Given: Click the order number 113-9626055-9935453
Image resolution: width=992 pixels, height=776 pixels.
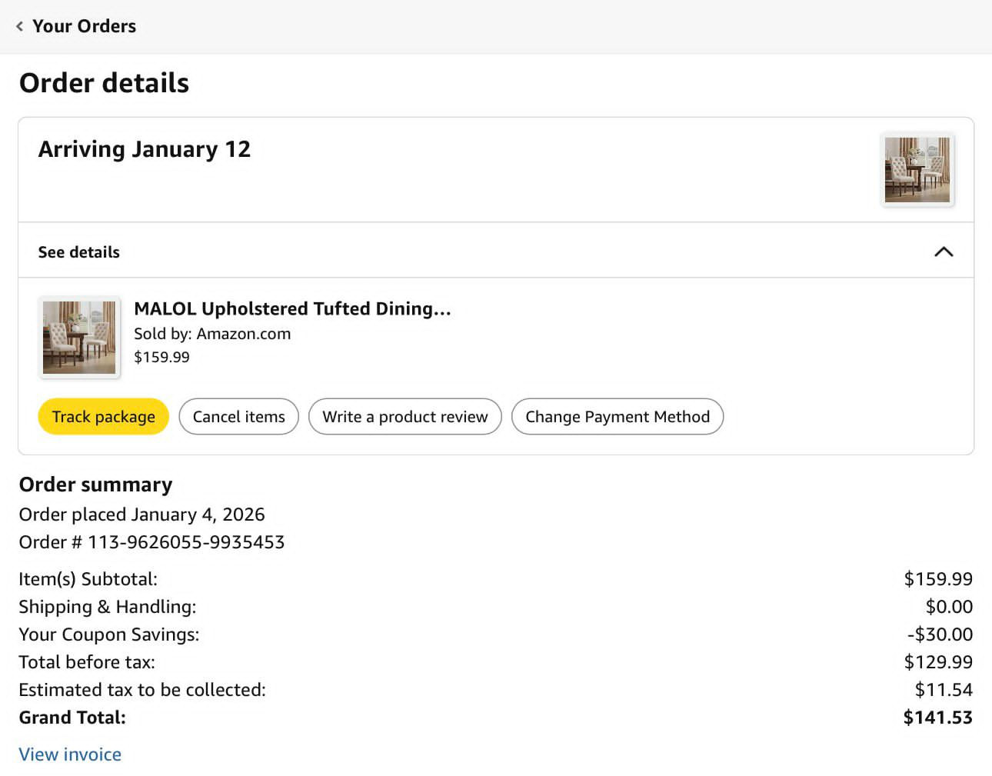Looking at the screenshot, I should click(x=185, y=542).
